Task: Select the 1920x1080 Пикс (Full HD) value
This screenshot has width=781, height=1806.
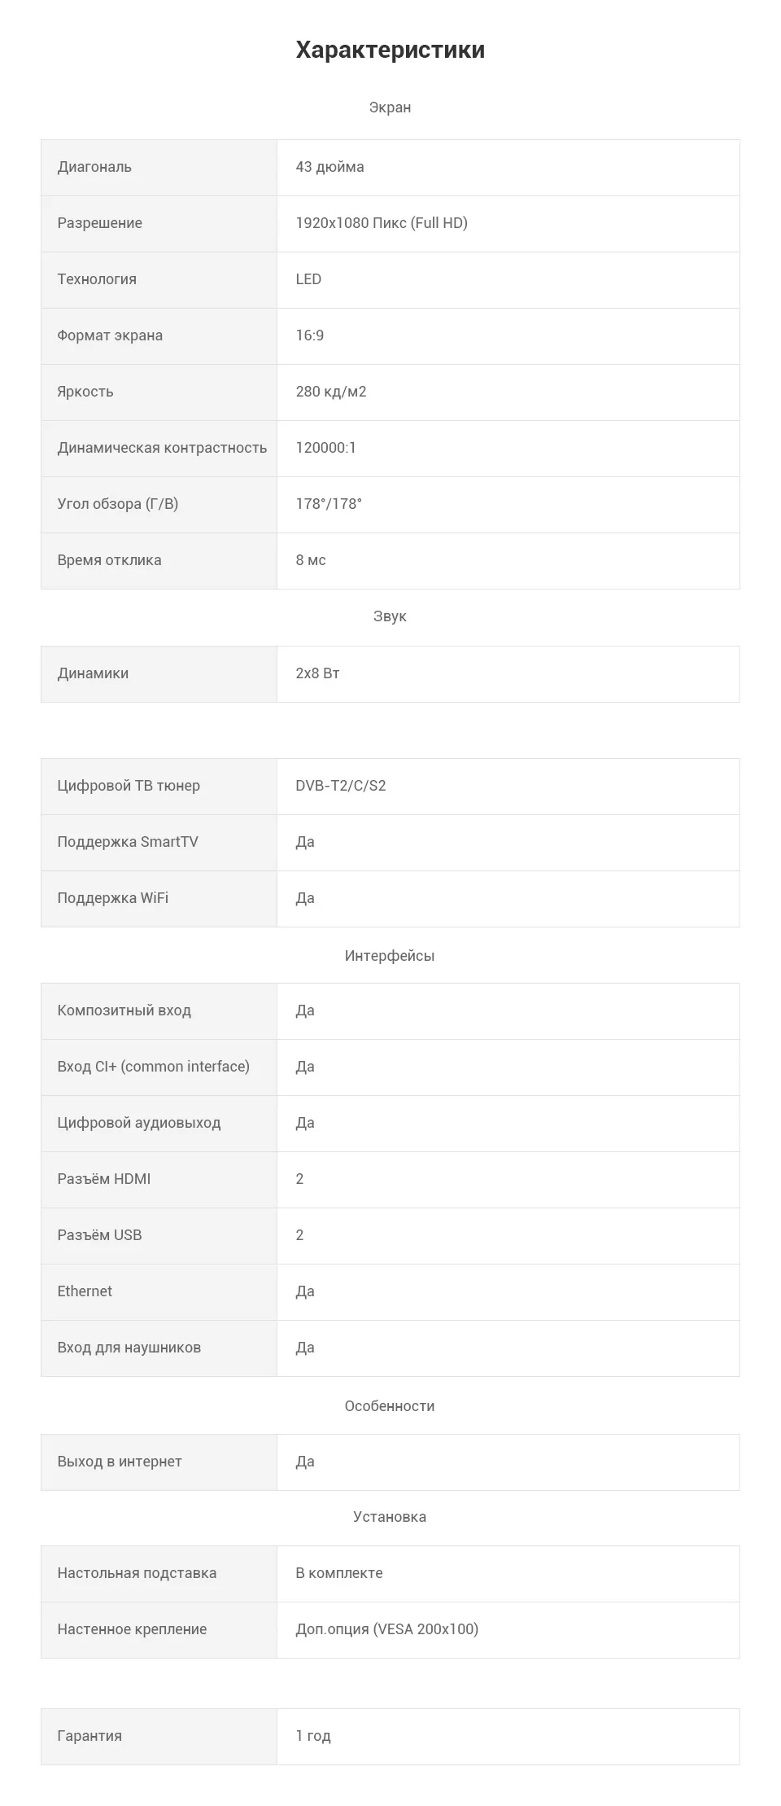Action: click(382, 223)
